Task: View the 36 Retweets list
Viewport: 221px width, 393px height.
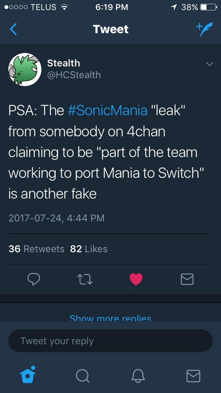Action: 36,249
